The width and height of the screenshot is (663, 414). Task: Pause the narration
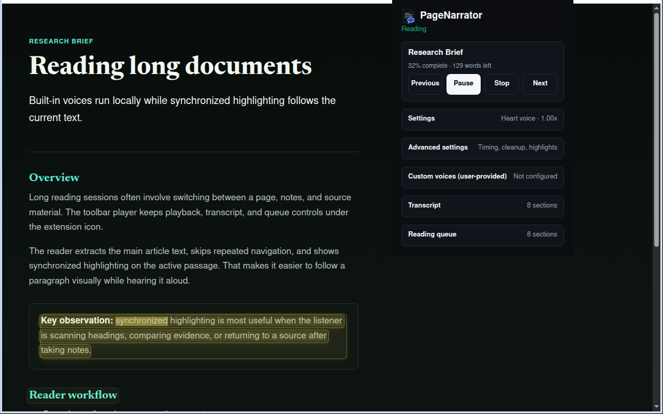[x=464, y=84]
